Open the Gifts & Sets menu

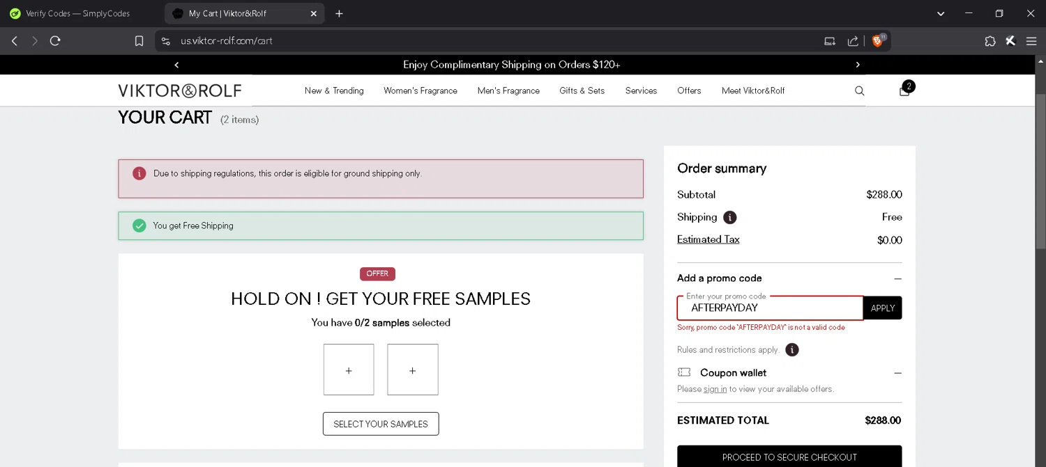click(582, 90)
